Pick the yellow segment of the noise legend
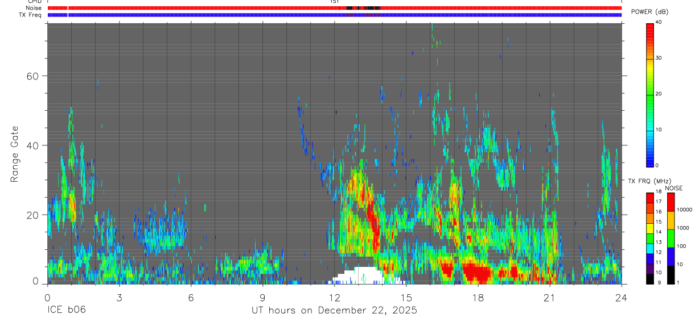 671,220
